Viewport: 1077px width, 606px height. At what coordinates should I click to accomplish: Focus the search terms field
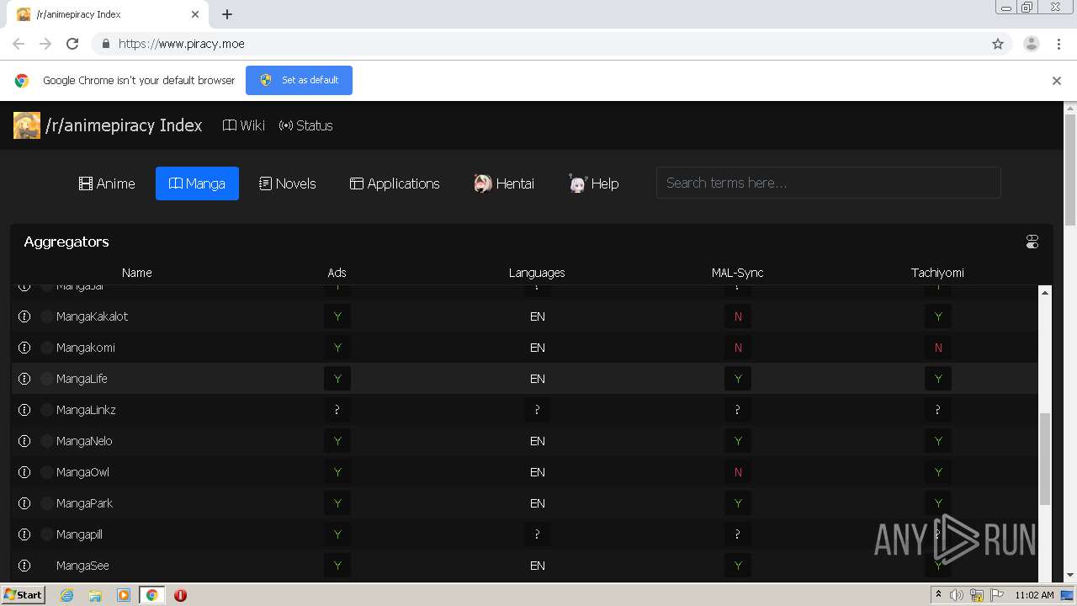pyautogui.click(x=828, y=183)
